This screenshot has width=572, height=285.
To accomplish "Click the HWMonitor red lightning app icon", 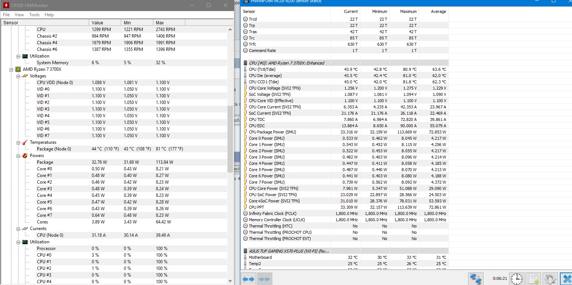I will (6, 6).
